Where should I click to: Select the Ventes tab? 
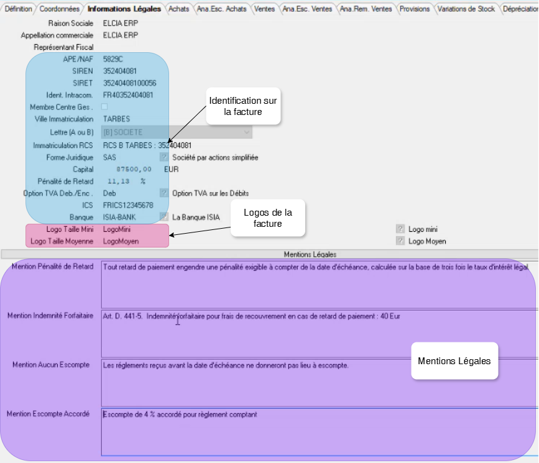coord(264,9)
